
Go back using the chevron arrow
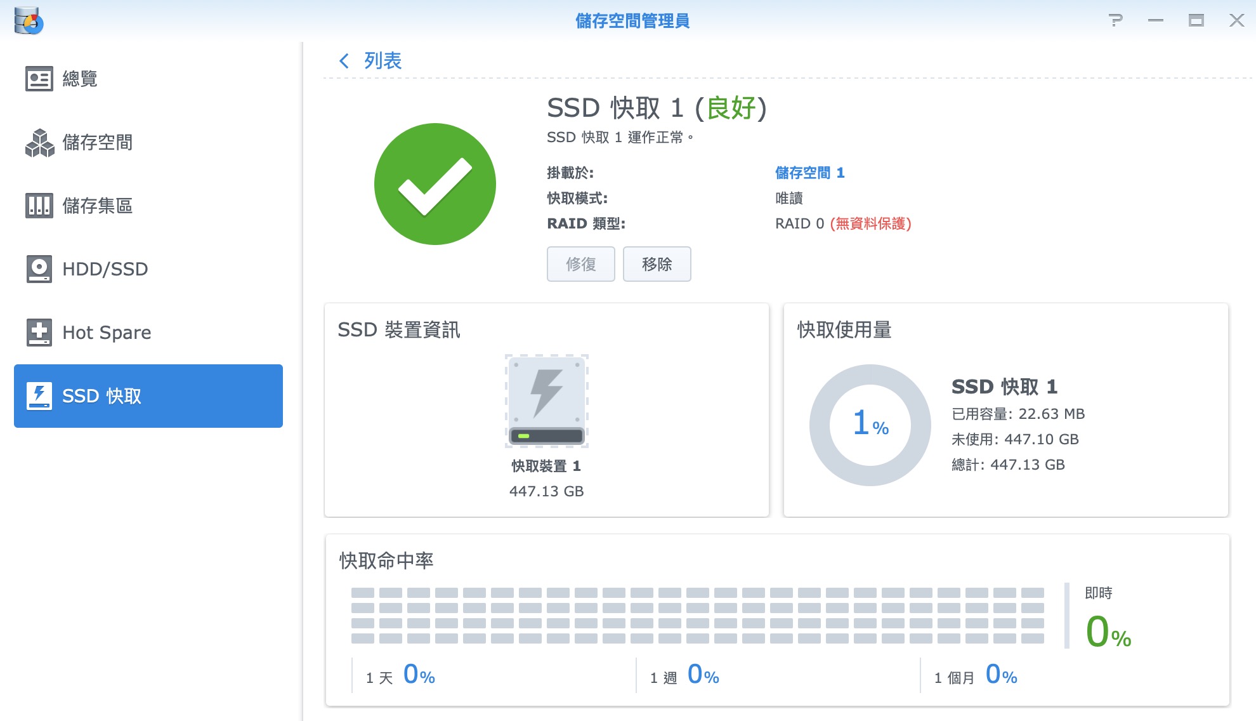(344, 61)
